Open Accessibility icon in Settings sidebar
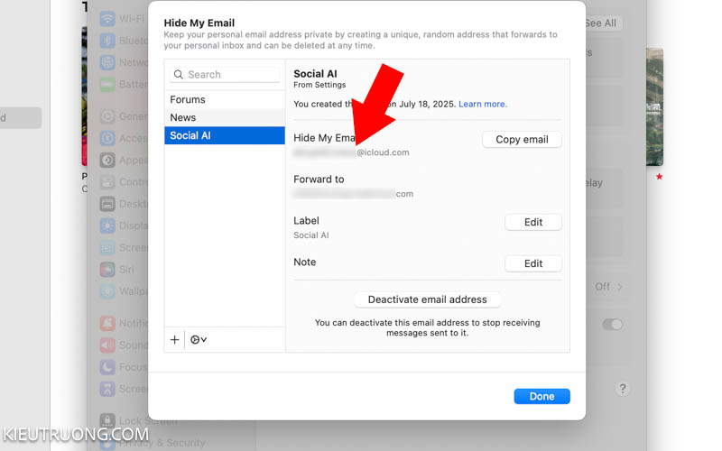The width and height of the screenshot is (722, 451). click(x=107, y=138)
